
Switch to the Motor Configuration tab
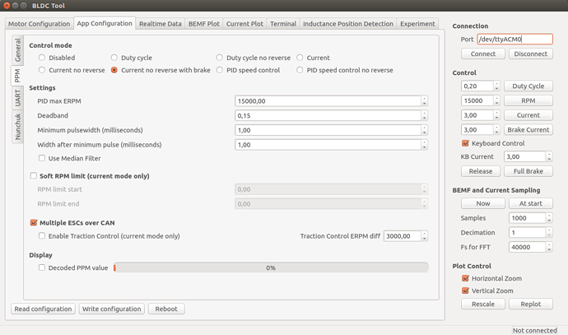point(39,24)
